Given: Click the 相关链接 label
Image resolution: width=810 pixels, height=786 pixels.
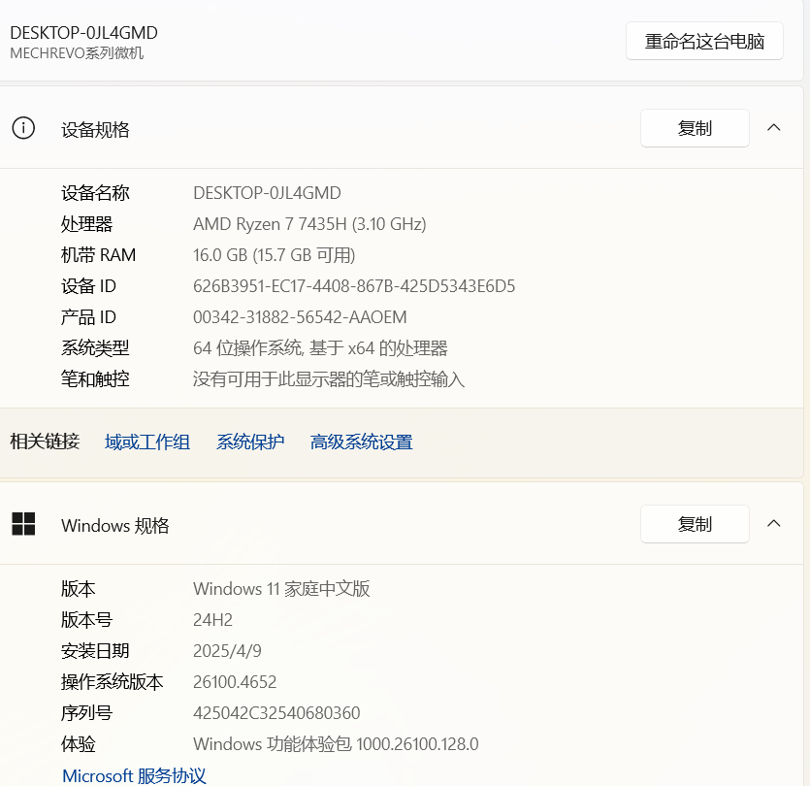Looking at the screenshot, I should pos(45,442).
